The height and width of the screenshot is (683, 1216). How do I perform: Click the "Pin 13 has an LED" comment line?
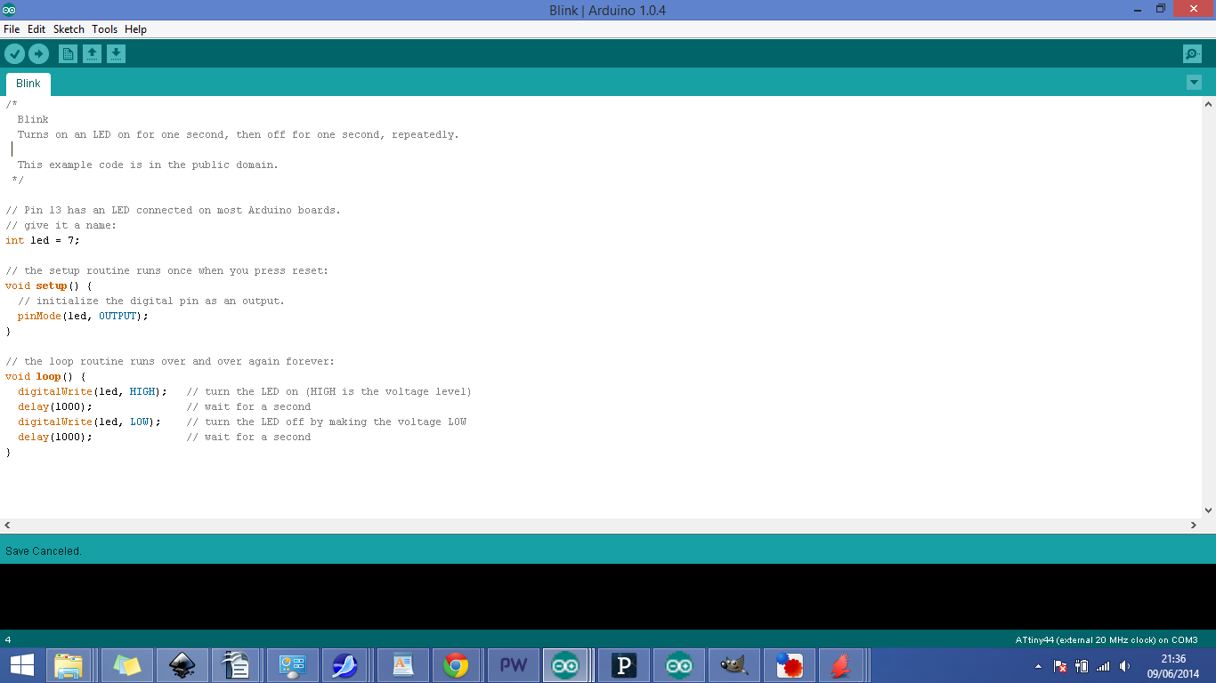click(x=173, y=210)
